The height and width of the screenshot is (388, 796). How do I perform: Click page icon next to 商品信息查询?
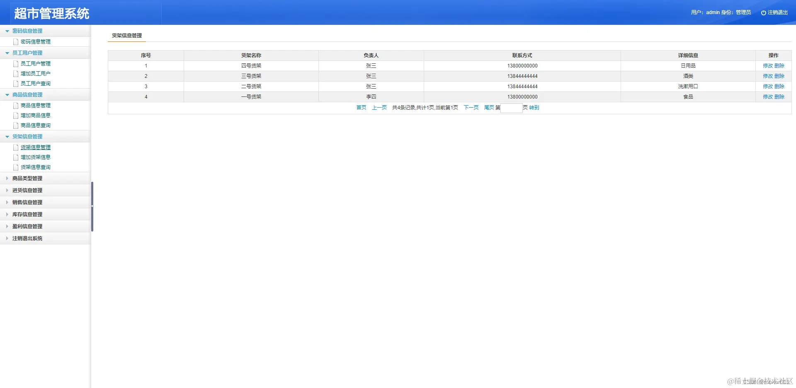[x=16, y=125]
